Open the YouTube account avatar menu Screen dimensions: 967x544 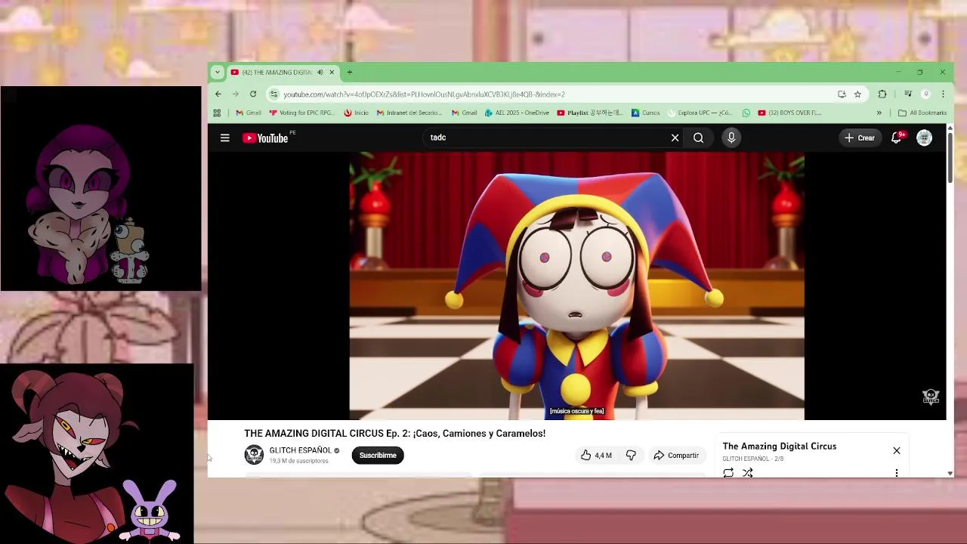(x=924, y=138)
